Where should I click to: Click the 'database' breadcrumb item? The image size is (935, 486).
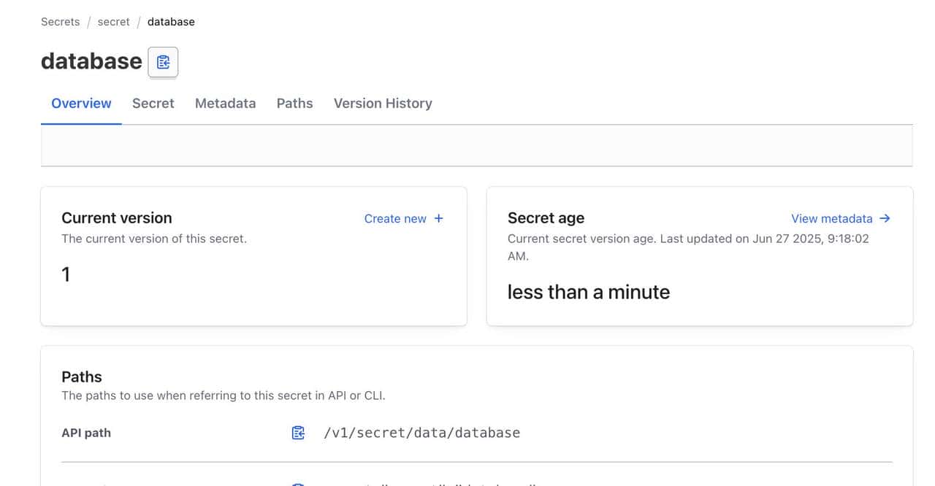pos(171,22)
